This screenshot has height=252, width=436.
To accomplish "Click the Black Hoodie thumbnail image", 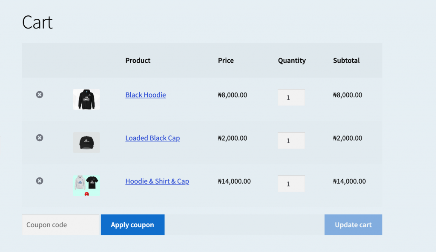I will (x=86, y=99).
